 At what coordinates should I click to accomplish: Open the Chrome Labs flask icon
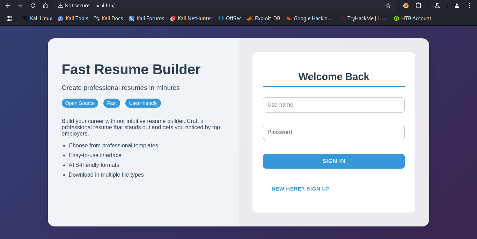(x=437, y=6)
